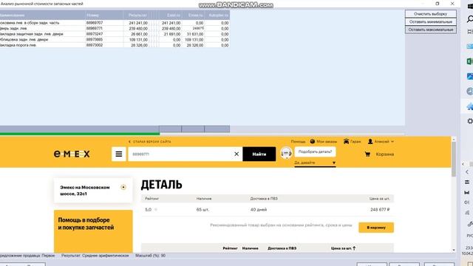The width and height of the screenshot is (473, 266).
Task: Click the 'Подобрать деталь?' chat bubble
Action: [315, 151]
